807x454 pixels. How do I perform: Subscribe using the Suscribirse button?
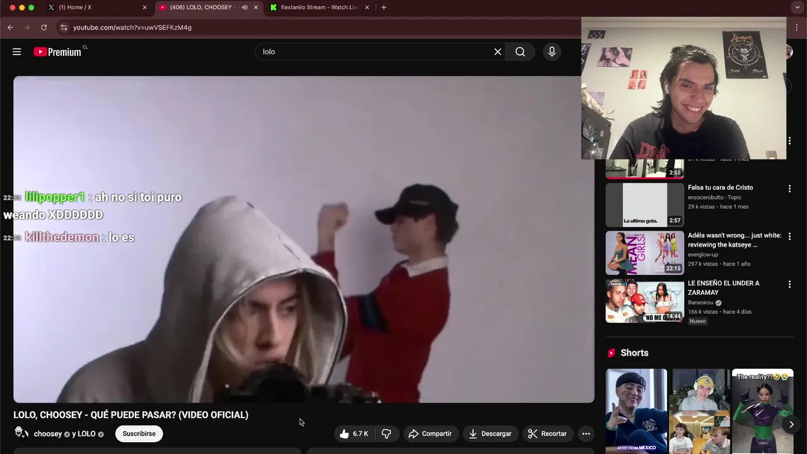(139, 434)
